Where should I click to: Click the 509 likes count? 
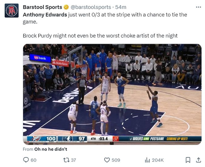coord(116,160)
